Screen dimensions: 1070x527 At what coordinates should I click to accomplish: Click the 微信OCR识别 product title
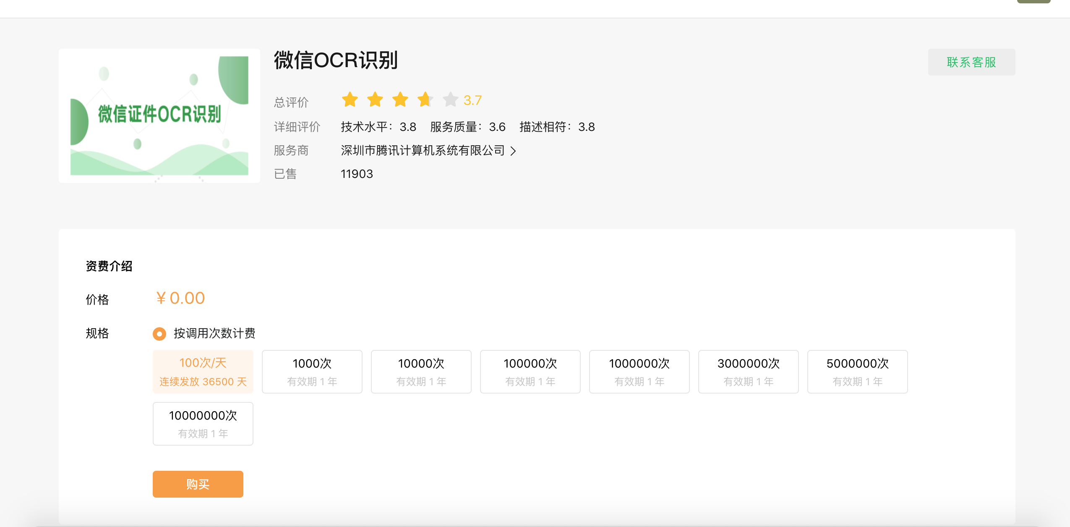click(336, 60)
